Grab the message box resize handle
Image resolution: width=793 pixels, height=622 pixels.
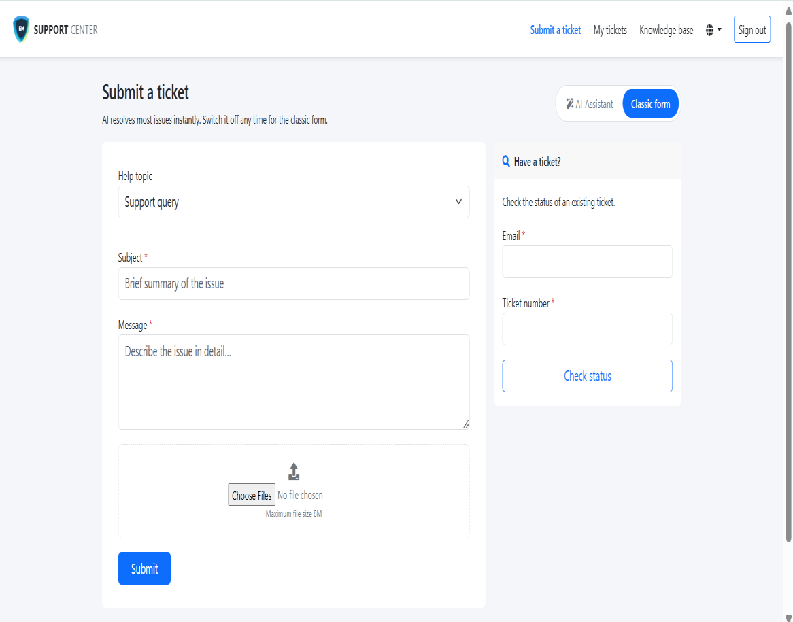[466, 424]
